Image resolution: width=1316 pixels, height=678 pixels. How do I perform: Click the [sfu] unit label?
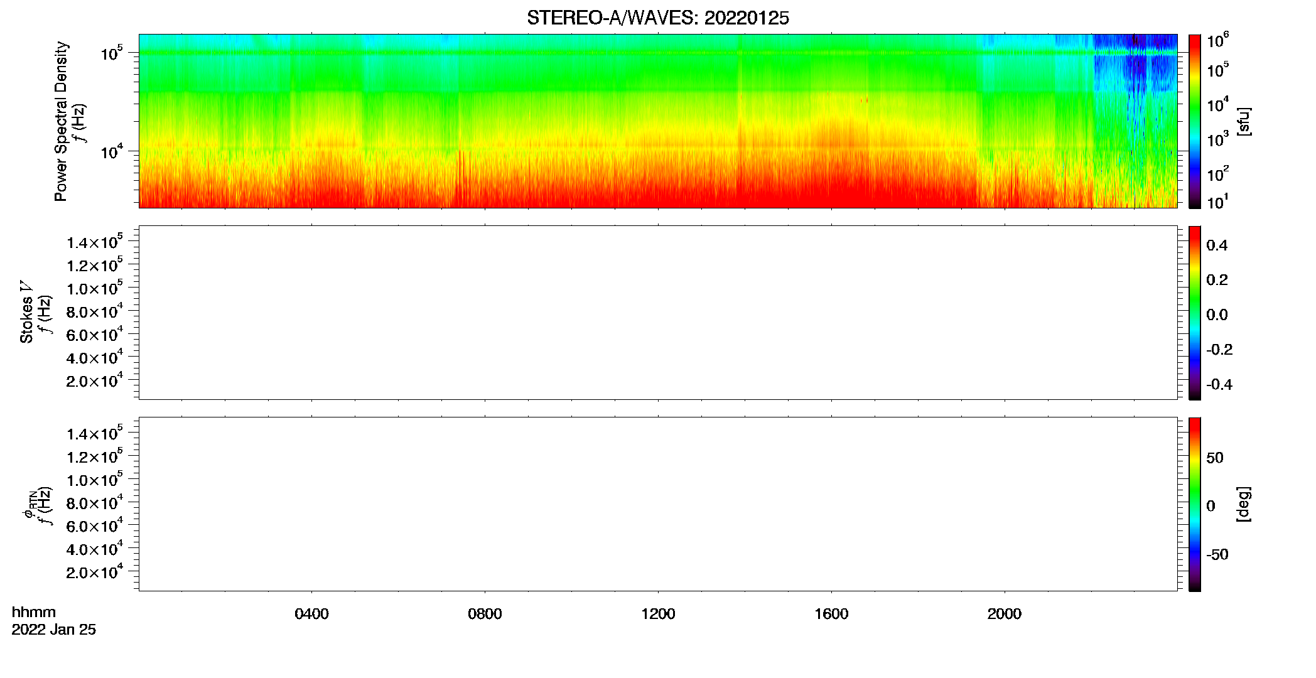point(1243,122)
